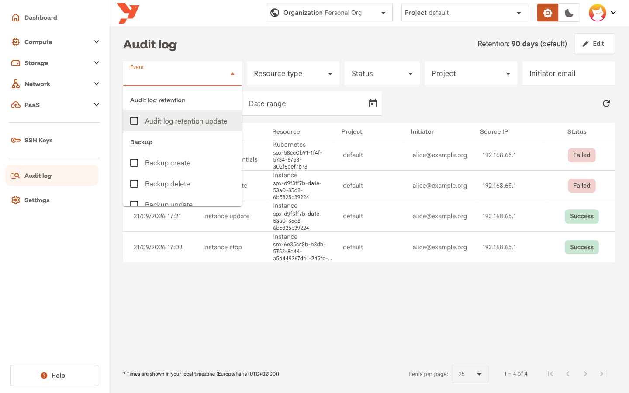Collapse the Event filter dropdown
Screen dimensions: 629x393
coord(183,73)
